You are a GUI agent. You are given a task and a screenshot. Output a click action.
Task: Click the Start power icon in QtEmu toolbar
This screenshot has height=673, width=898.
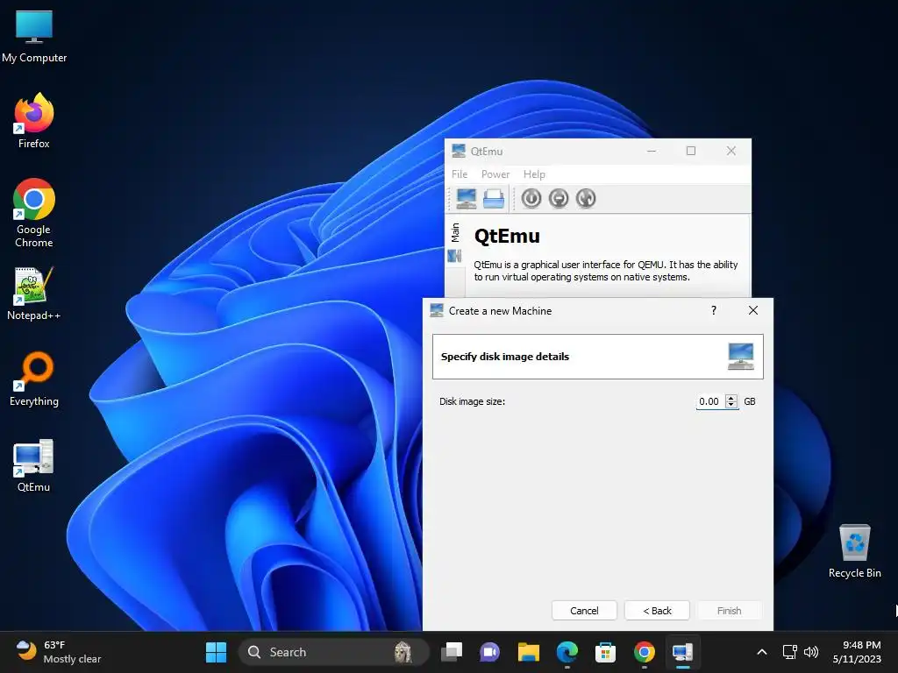[531, 199]
